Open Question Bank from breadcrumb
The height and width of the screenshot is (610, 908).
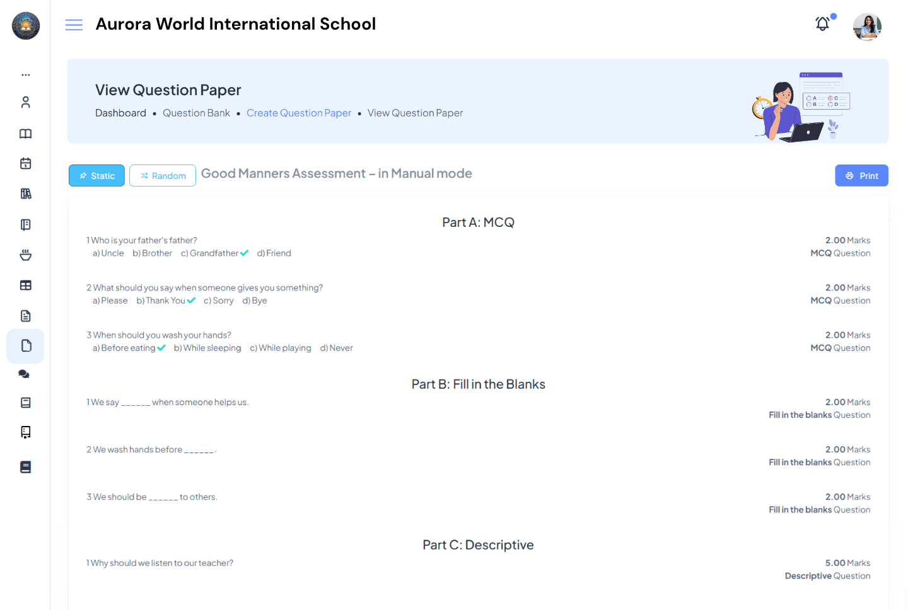[x=196, y=113]
